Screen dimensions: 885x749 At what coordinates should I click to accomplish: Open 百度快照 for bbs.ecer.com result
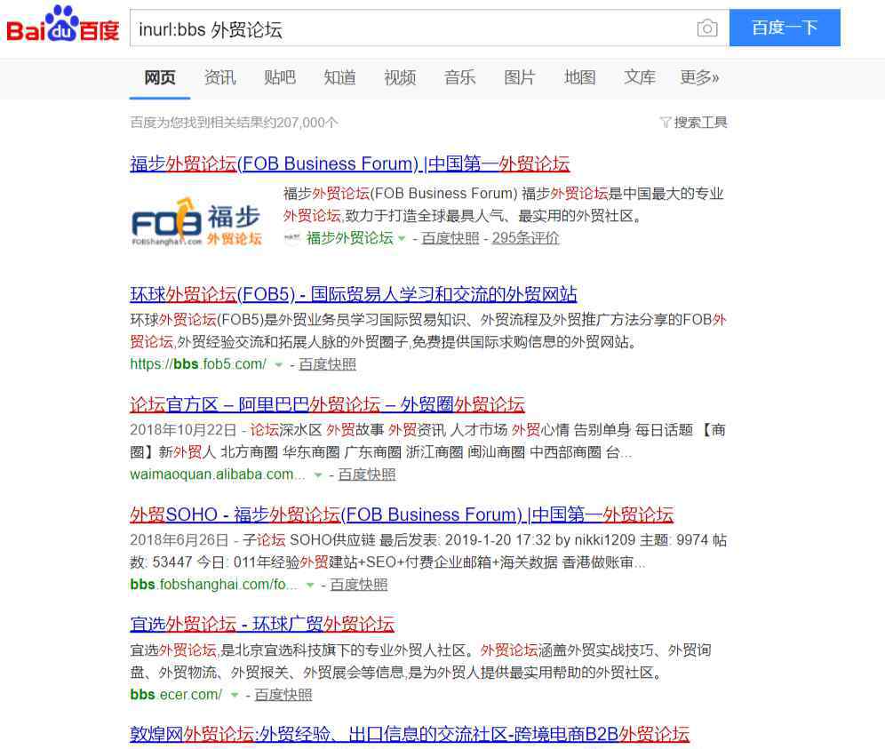click(283, 694)
